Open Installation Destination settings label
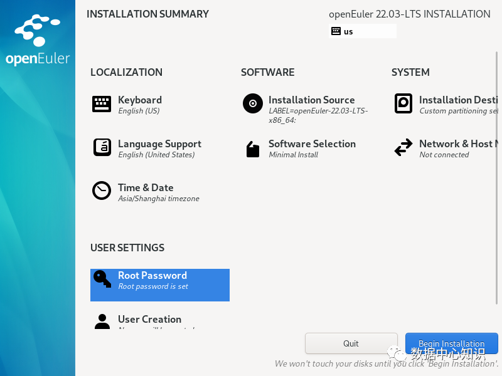This screenshot has width=502, height=376. pos(459,100)
